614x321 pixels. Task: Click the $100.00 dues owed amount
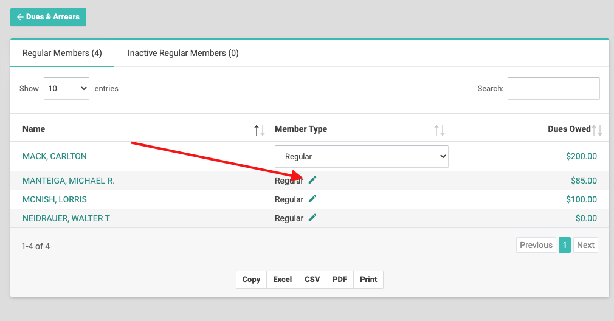[582, 199]
